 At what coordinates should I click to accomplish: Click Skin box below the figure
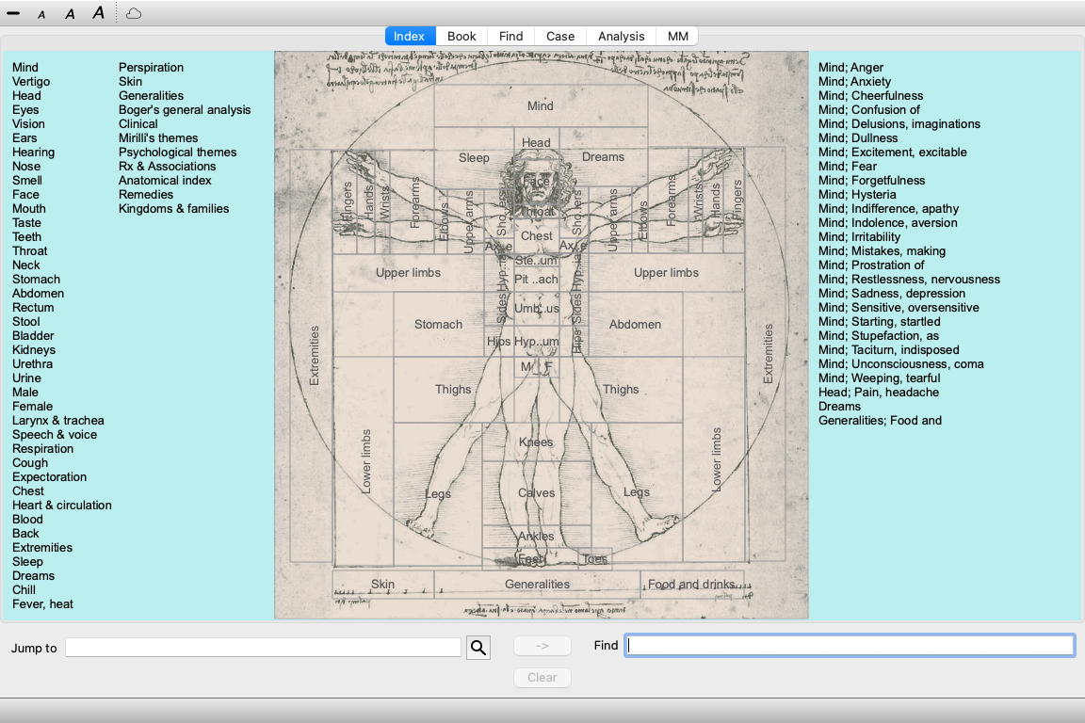382,585
